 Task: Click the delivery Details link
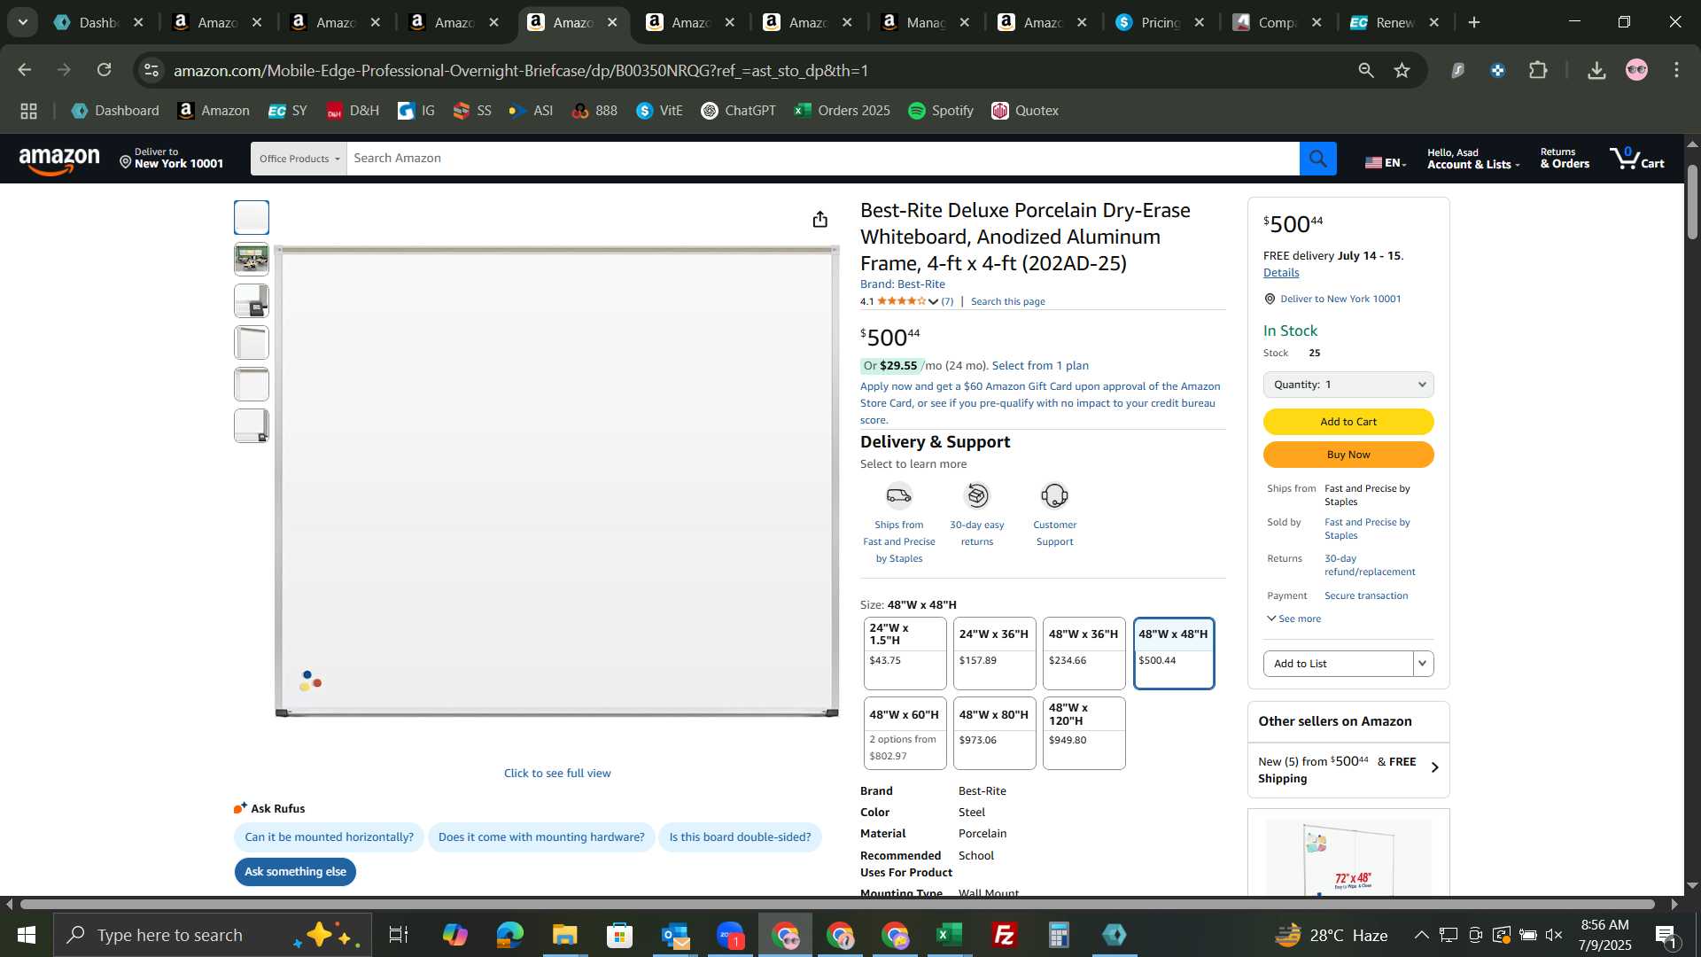[1281, 273]
